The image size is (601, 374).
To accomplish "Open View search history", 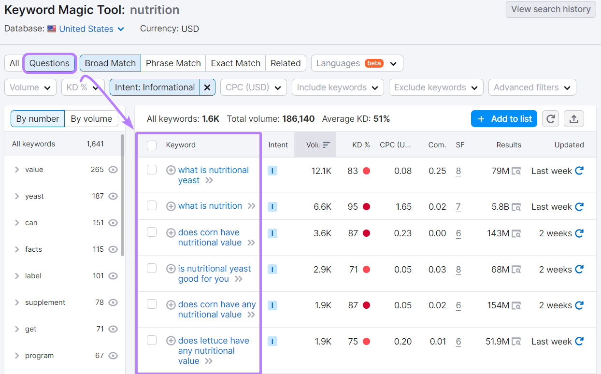I will (550, 9).
